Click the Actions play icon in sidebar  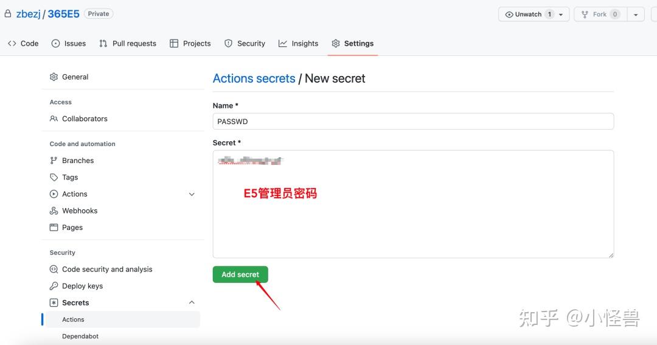[x=54, y=194]
